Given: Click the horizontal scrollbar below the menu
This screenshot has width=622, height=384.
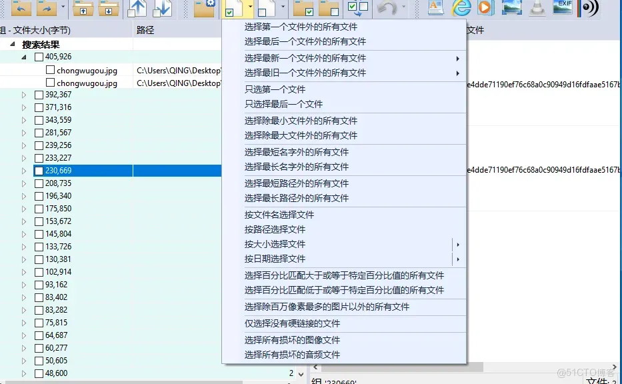Looking at the screenshot, I should [400, 366].
